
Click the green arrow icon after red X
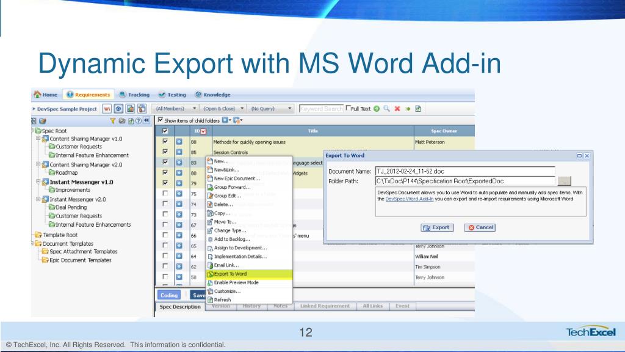[408, 109]
